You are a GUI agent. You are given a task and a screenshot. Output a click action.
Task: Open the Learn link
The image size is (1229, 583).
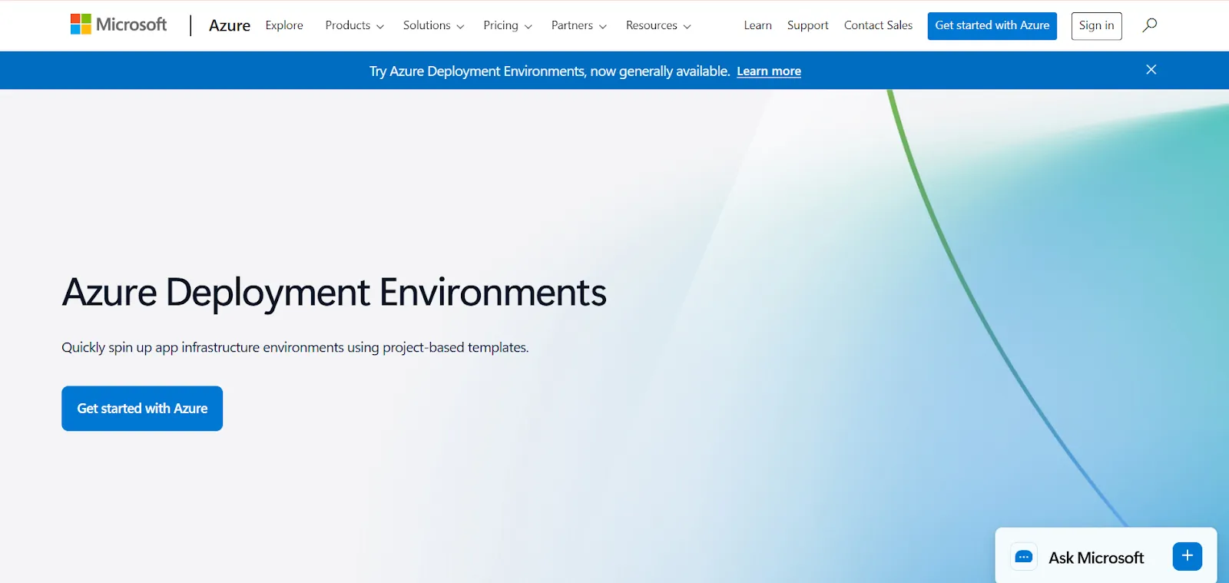[757, 25]
